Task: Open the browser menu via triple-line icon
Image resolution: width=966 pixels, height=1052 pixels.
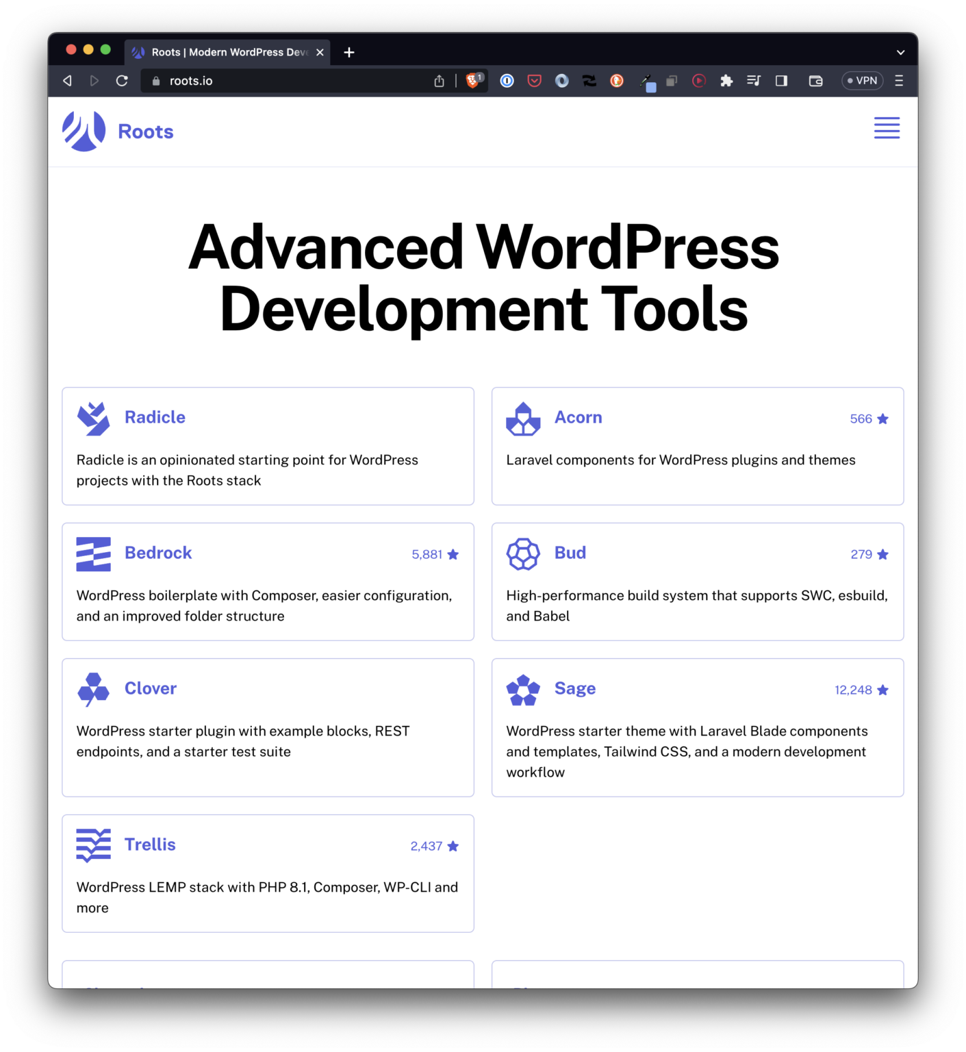Action: click(898, 80)
